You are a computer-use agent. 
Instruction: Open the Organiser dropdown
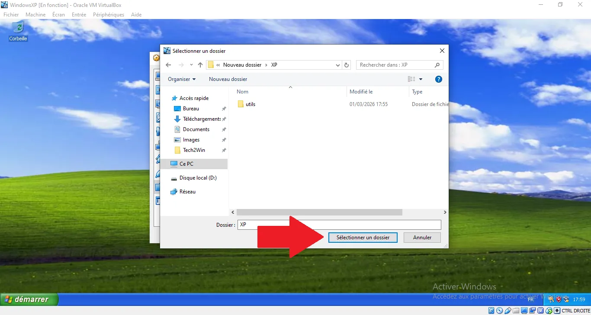182,79
